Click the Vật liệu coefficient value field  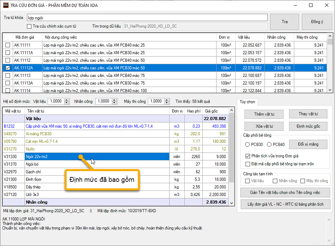[x=56, y=101]
